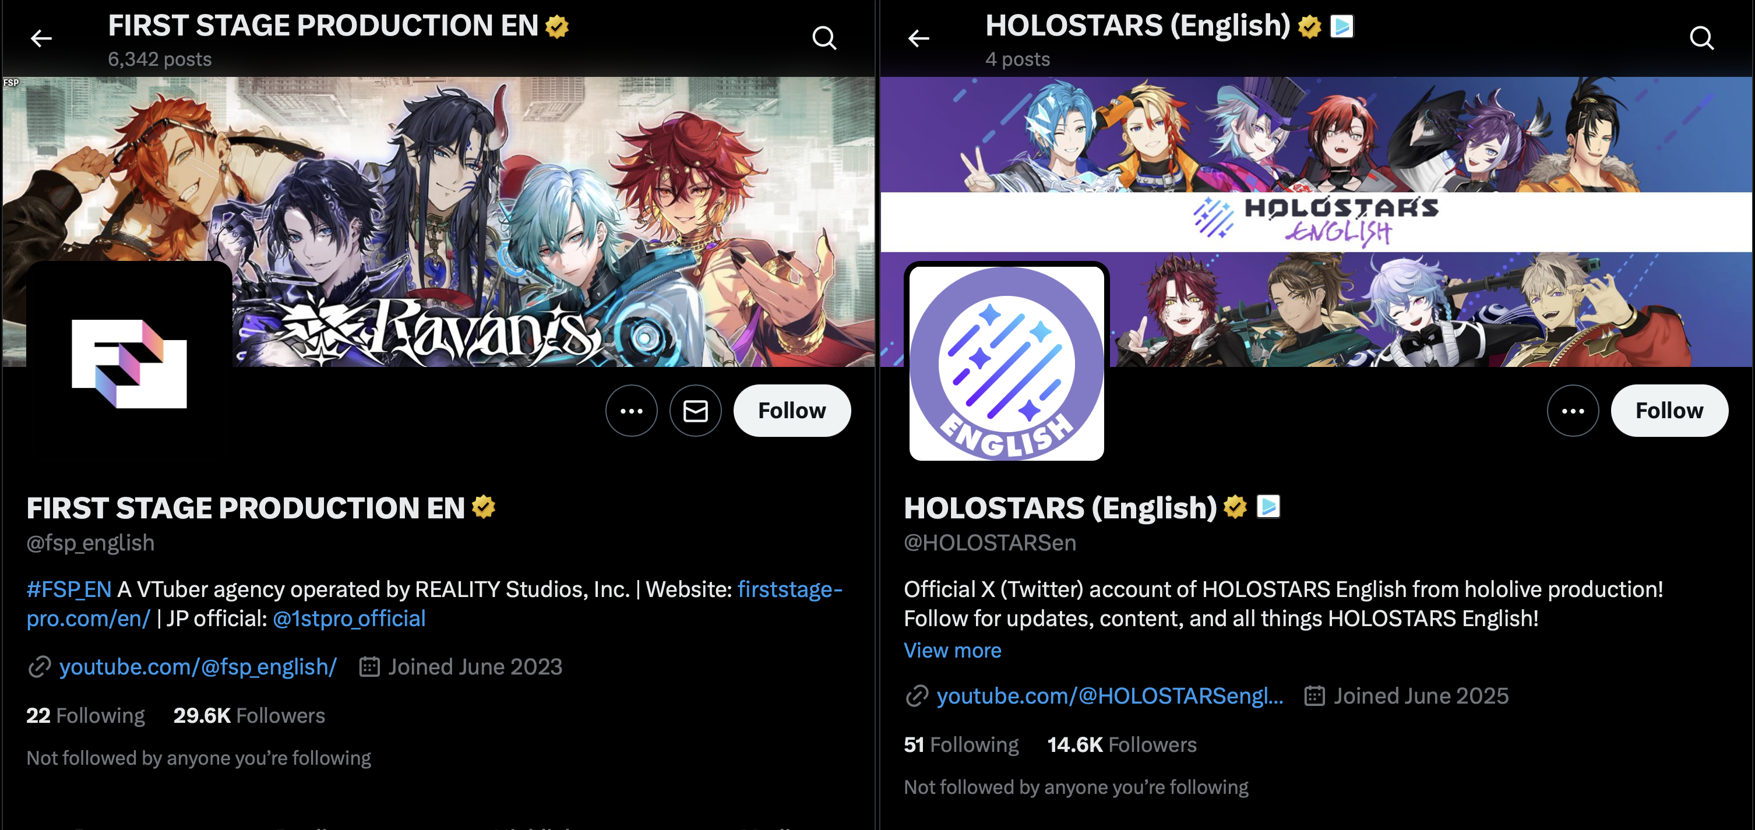Go back from FIRST STAGE PRODUCTION EN profile

pyautogui.click(x=41, y=38)
